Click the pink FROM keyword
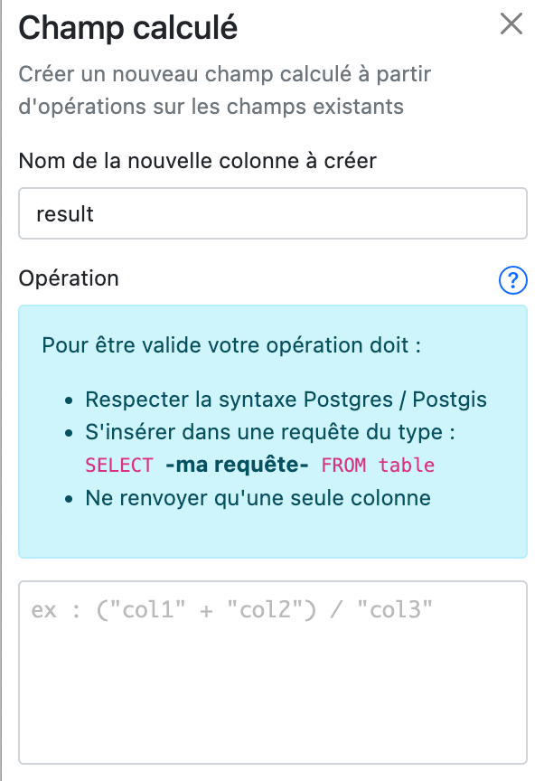Viewport: 544px width, 781px height. 344,466
